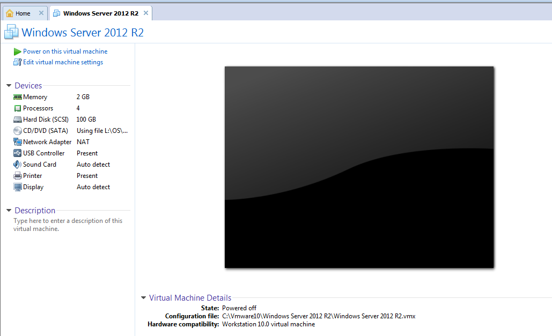Select the Hard Disk (SCSI) label
Image resolution: width=552 pixels, height=336 pixels.
coord(46,120)
